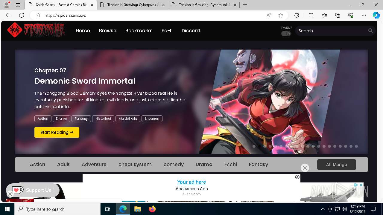Refresh the current page

22,15
